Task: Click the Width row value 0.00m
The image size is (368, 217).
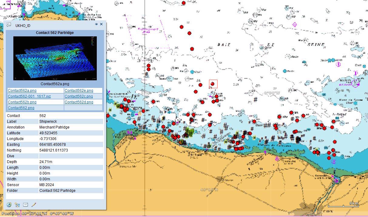Action: (45, 179)
